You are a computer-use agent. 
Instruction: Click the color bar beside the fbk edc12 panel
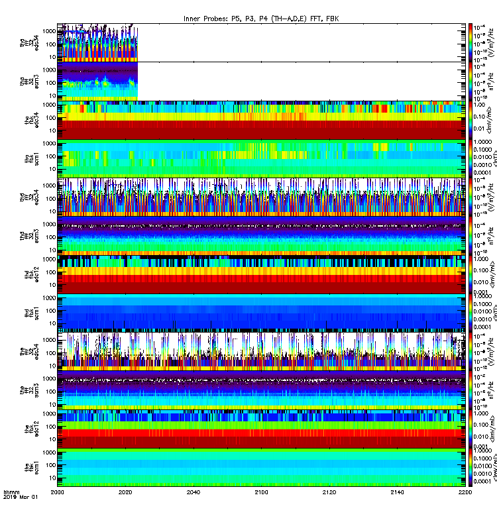(x=470, y=429)
